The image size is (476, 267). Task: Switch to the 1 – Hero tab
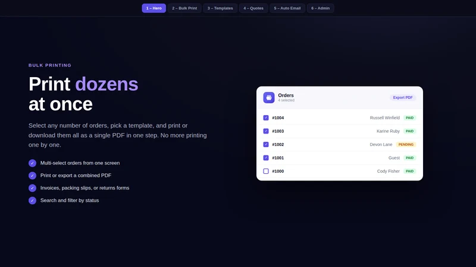click(154, 8)
